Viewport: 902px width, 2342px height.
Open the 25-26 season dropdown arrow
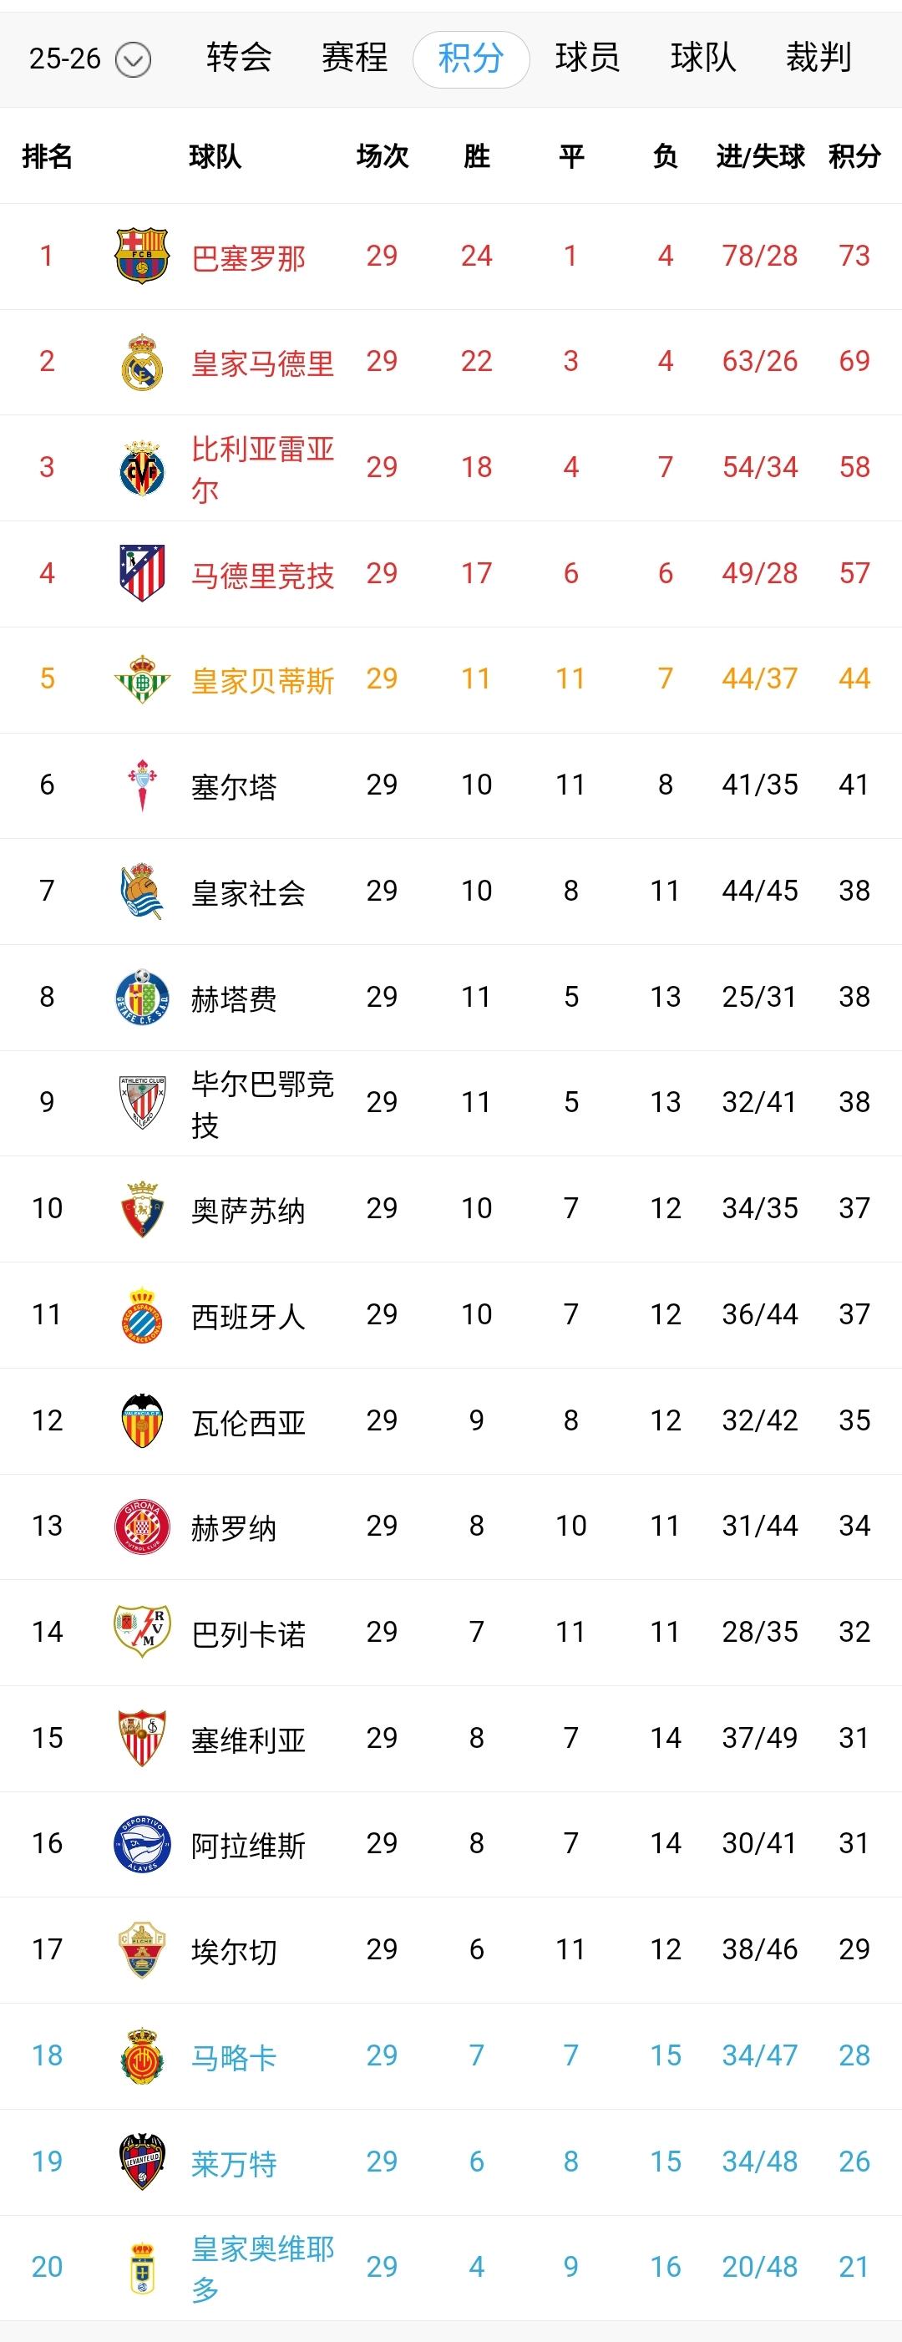(134, 60)
